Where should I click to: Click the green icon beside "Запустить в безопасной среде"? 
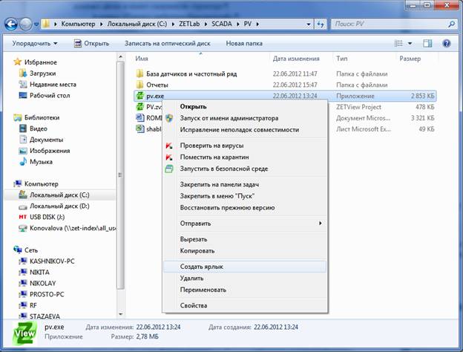pyautogui.click(x=169, y=169)
